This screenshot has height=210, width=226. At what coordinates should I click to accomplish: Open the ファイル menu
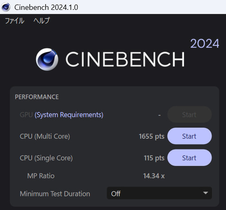[x=15, y=21]
